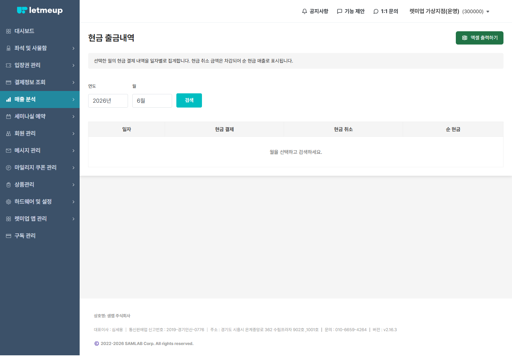Click the letmeup logo
The height and width of the screenshot is (361, 512).
pyautogui.click(x=40, y=10)
